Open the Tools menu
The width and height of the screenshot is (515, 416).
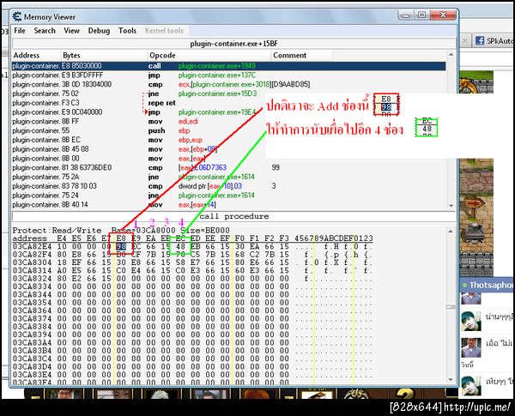(127, 31)
